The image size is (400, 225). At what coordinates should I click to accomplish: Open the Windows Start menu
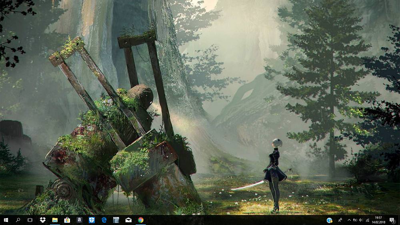[x=6, y=220]
